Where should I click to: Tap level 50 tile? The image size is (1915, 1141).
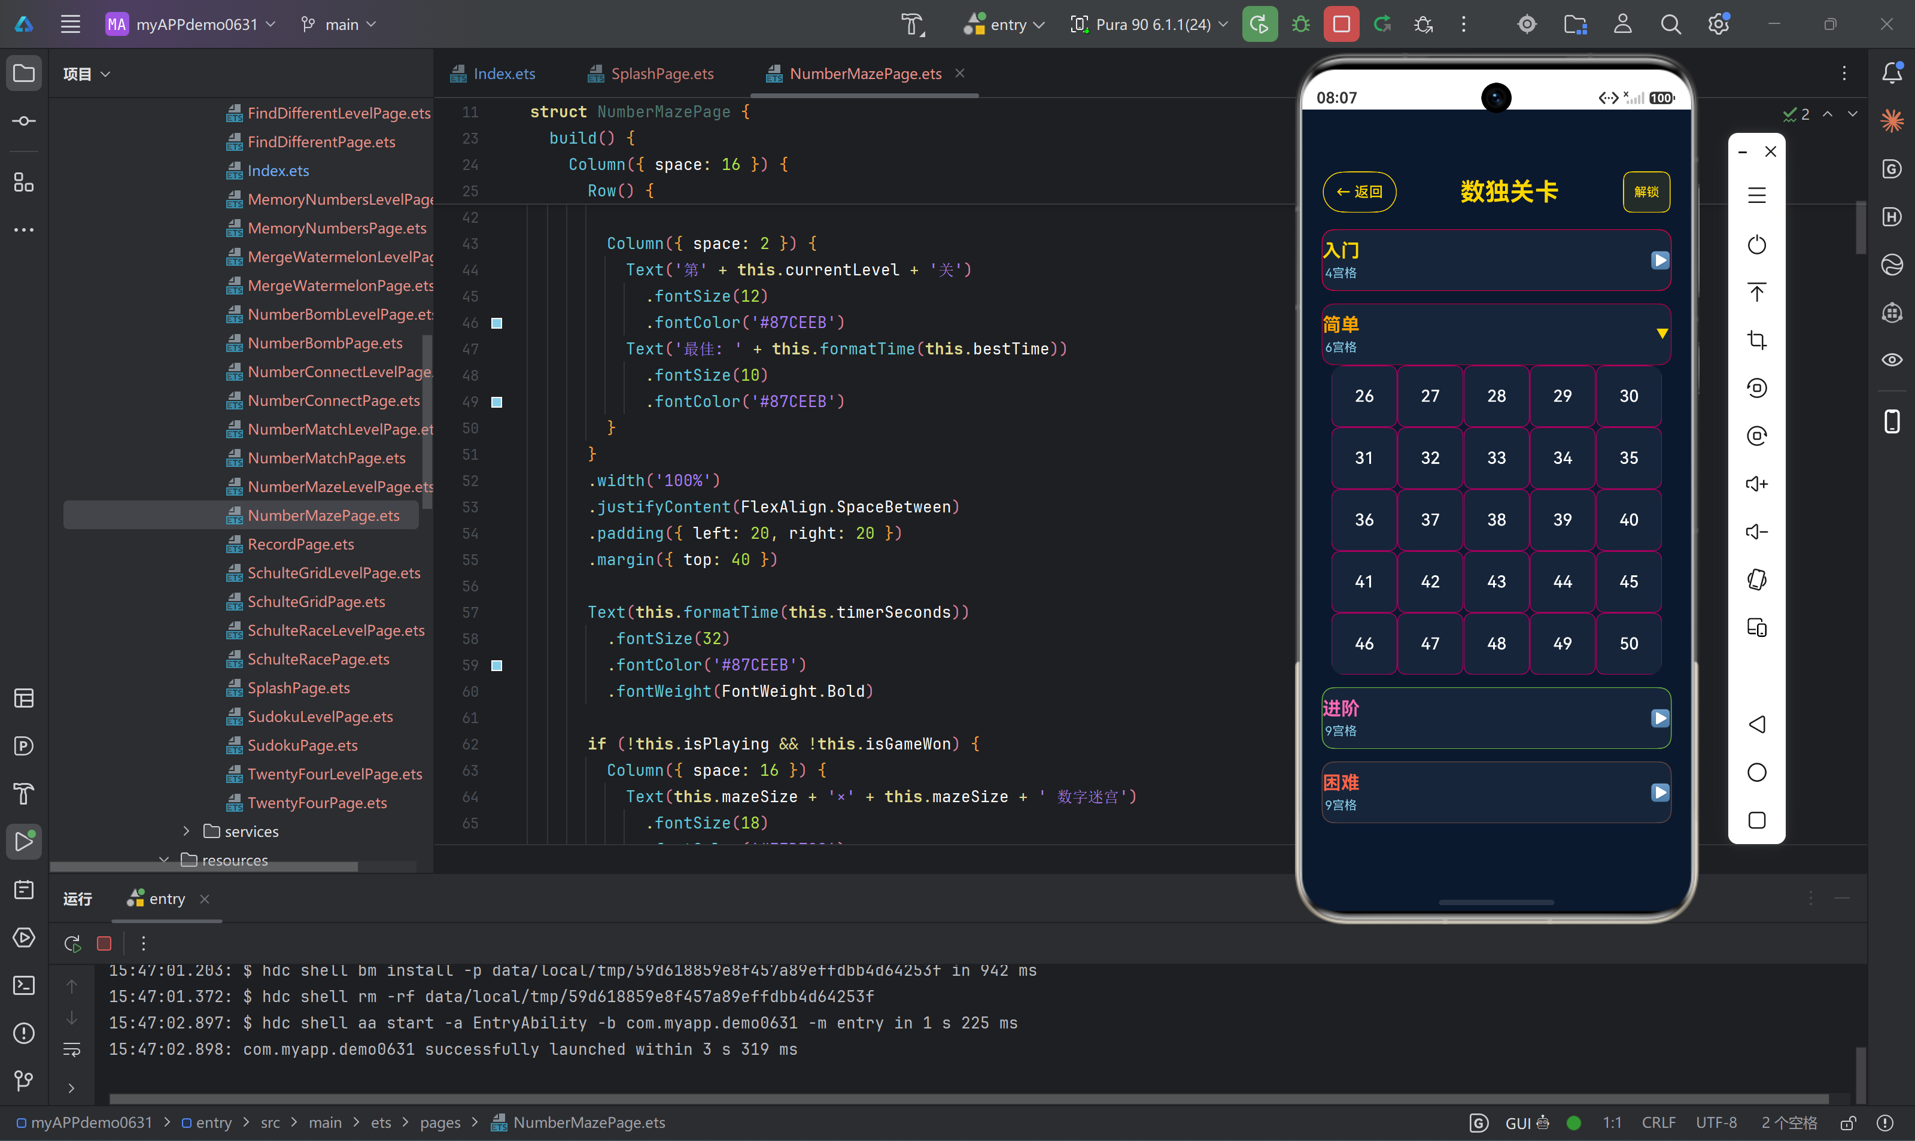coord(1628,644)
